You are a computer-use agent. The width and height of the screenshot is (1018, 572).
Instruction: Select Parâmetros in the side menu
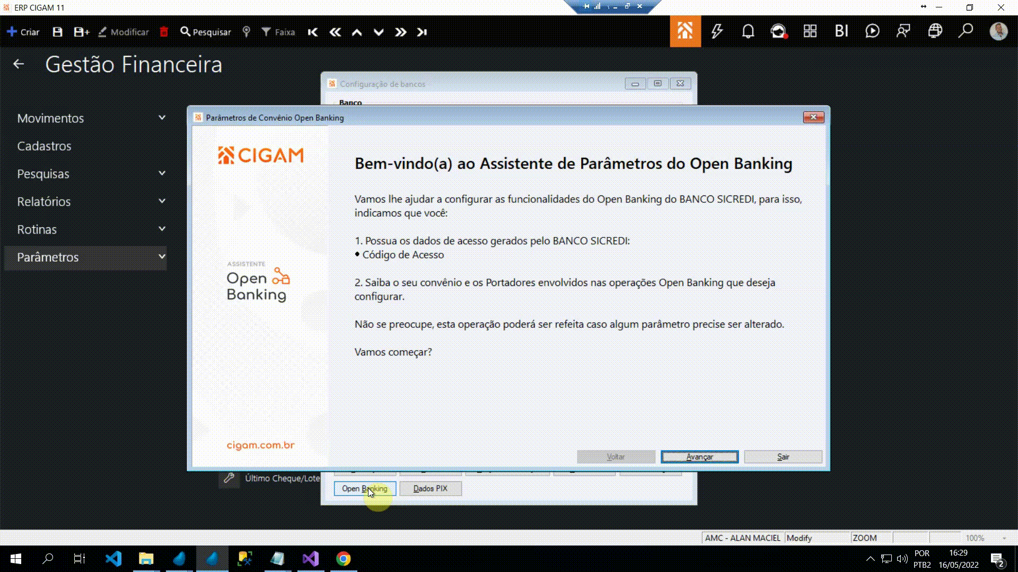(48, 257)
